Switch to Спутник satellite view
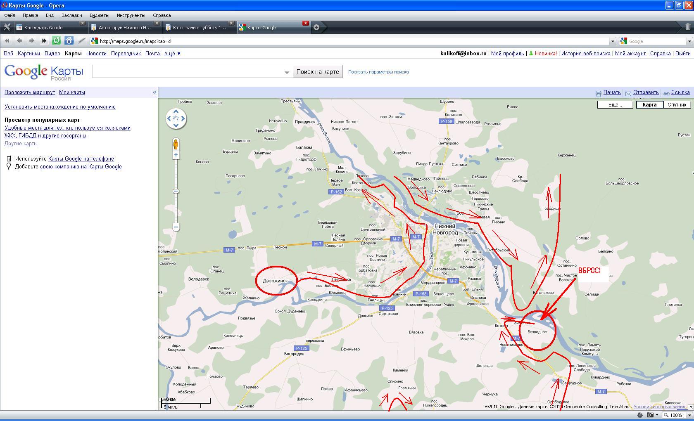 click(677, 105)
